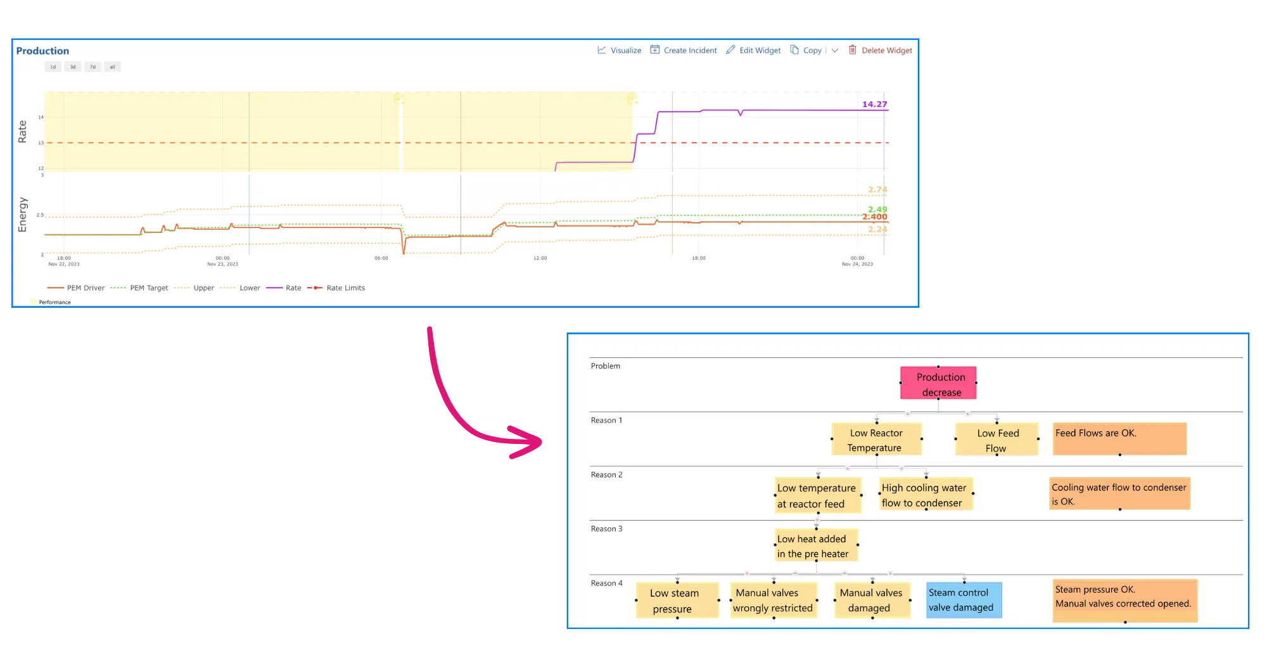Click the 2.24 lower limit value

[877, 229]
